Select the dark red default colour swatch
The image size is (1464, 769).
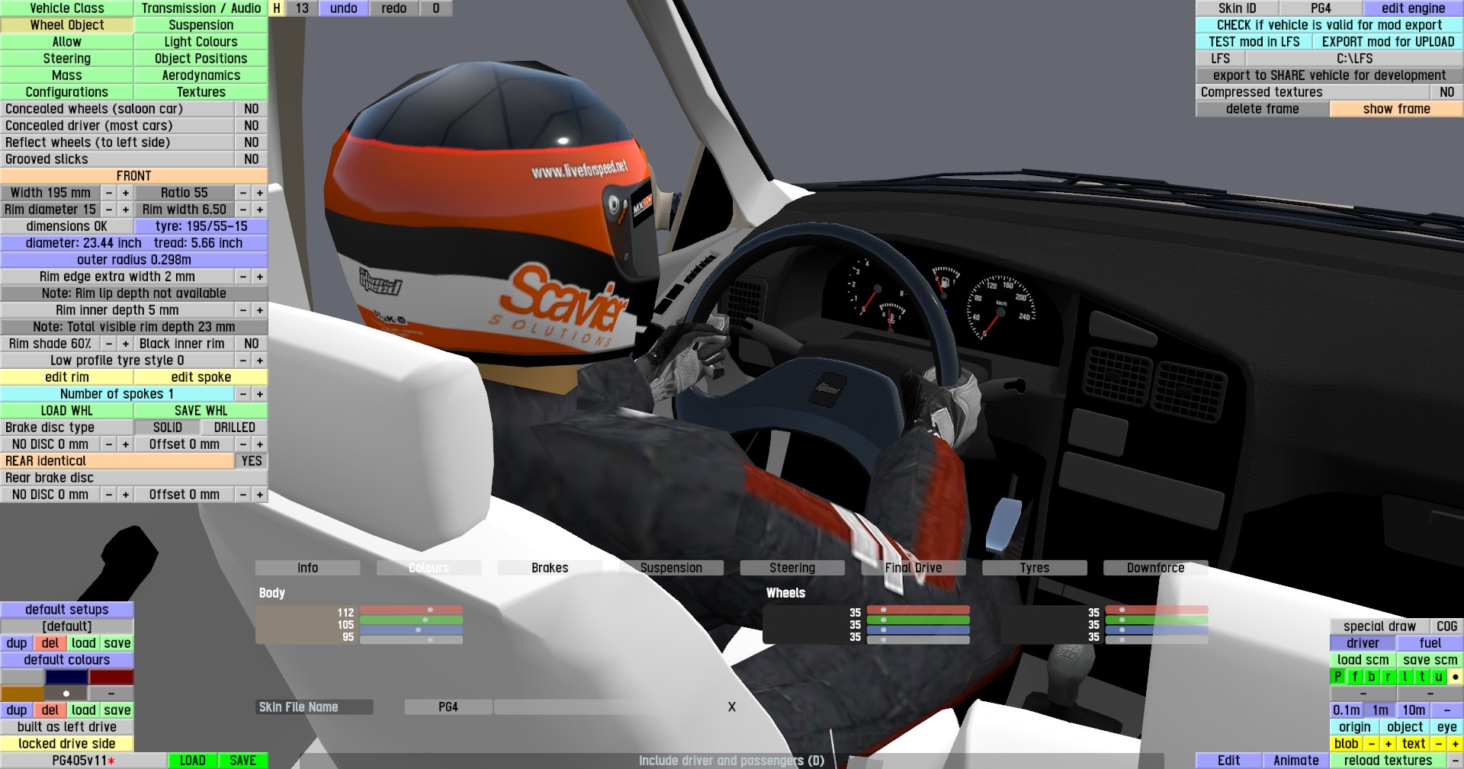(111, 677)
